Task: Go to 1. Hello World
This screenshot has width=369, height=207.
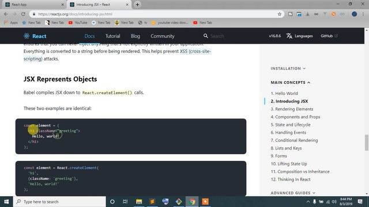Action: coord(284,93)
